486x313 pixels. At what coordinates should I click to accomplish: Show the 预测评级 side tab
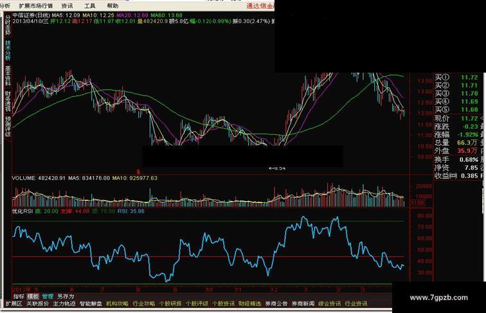coord(8,127)
